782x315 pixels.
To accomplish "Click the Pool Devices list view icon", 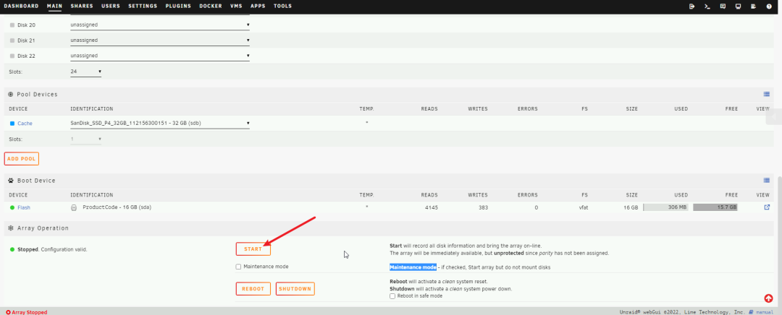I will pos(767,94).
